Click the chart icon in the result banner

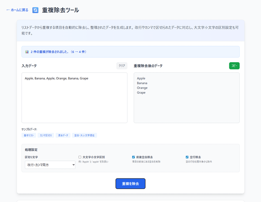pyautogui.click(x=27, y=52)
